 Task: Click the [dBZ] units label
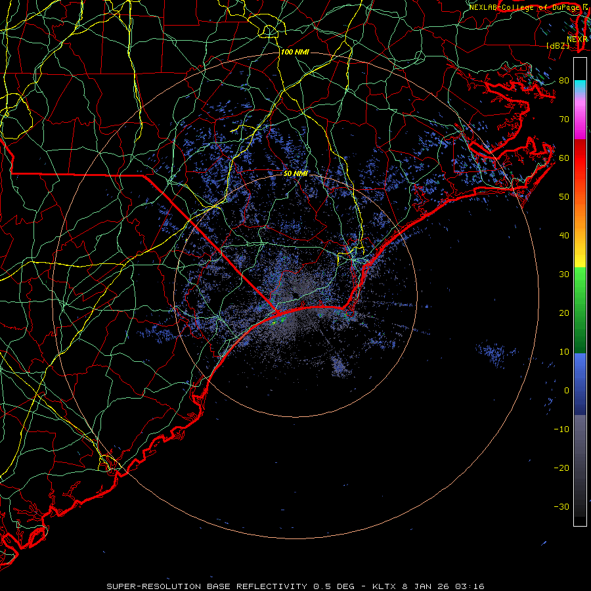(558, 45)
